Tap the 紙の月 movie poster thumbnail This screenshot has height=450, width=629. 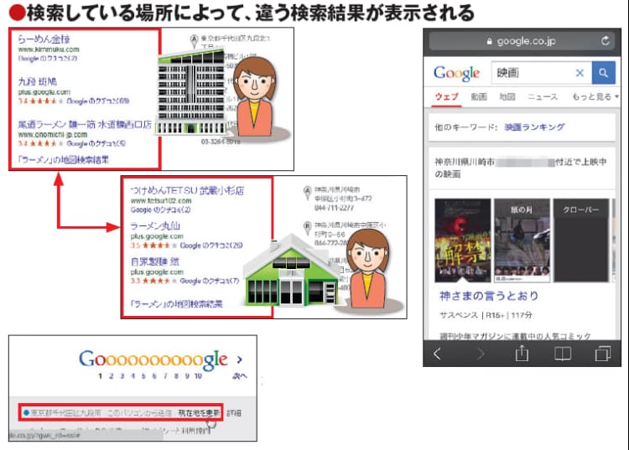pyautogui.click(x=522, y=240)
